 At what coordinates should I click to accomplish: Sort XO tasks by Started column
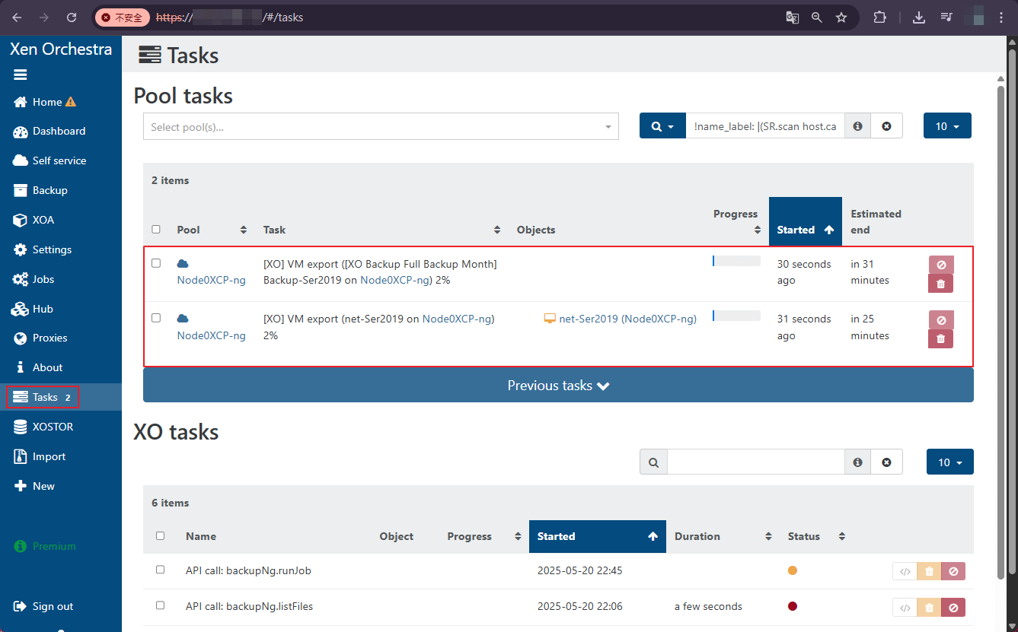pyautogui.click(x=598, y=536)
